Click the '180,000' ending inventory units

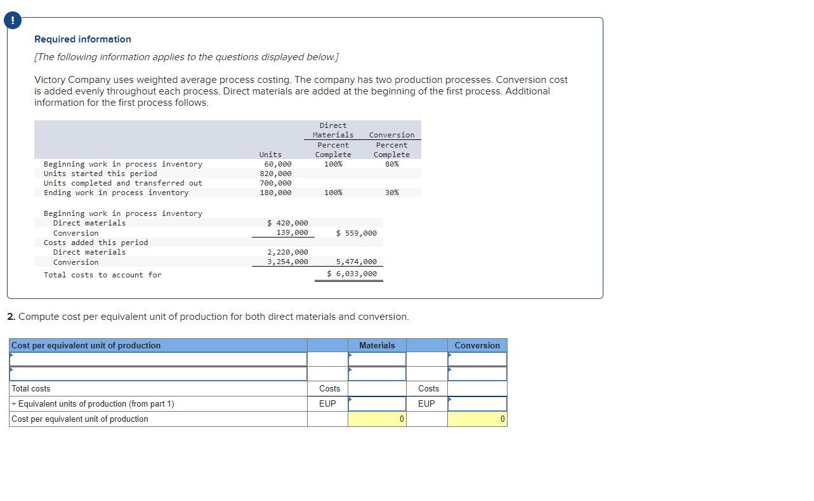(276, 193)
